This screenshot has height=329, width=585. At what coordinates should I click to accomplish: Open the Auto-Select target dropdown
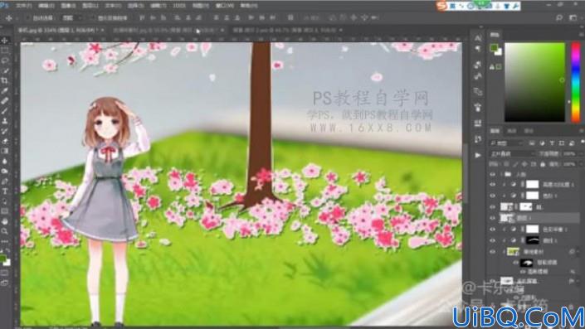71,18
